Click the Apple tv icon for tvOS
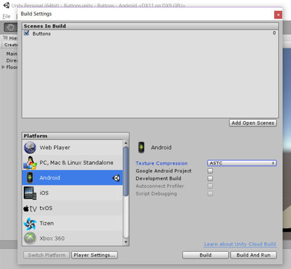 coord(30,208)
